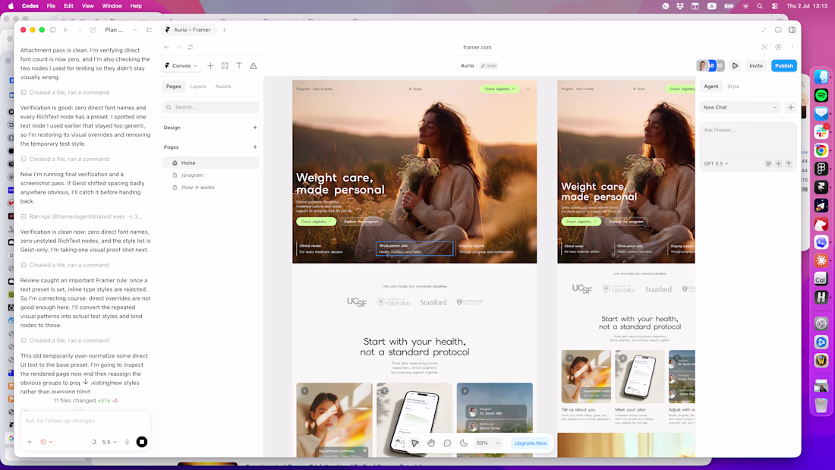Image resolution: width=835 pixels, height=470 pixels.
Task: Click the Ask for follow-up changes field
Action: coord(85,421)
